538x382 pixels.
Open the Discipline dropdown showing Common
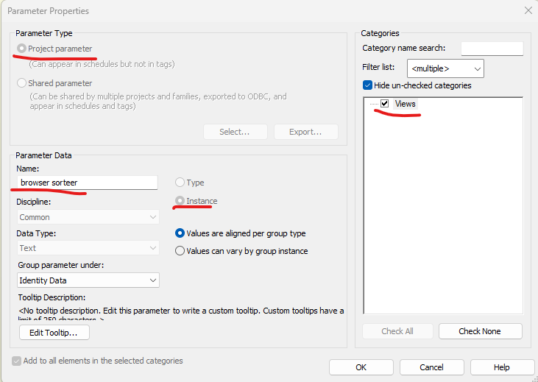point(88,217)
